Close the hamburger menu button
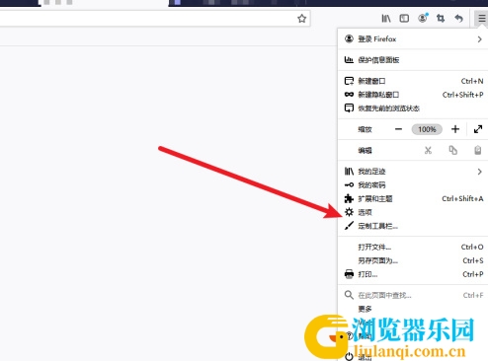The width and height of the screenshot is (488, 361). pyautogui.click(x=481, y=19)
